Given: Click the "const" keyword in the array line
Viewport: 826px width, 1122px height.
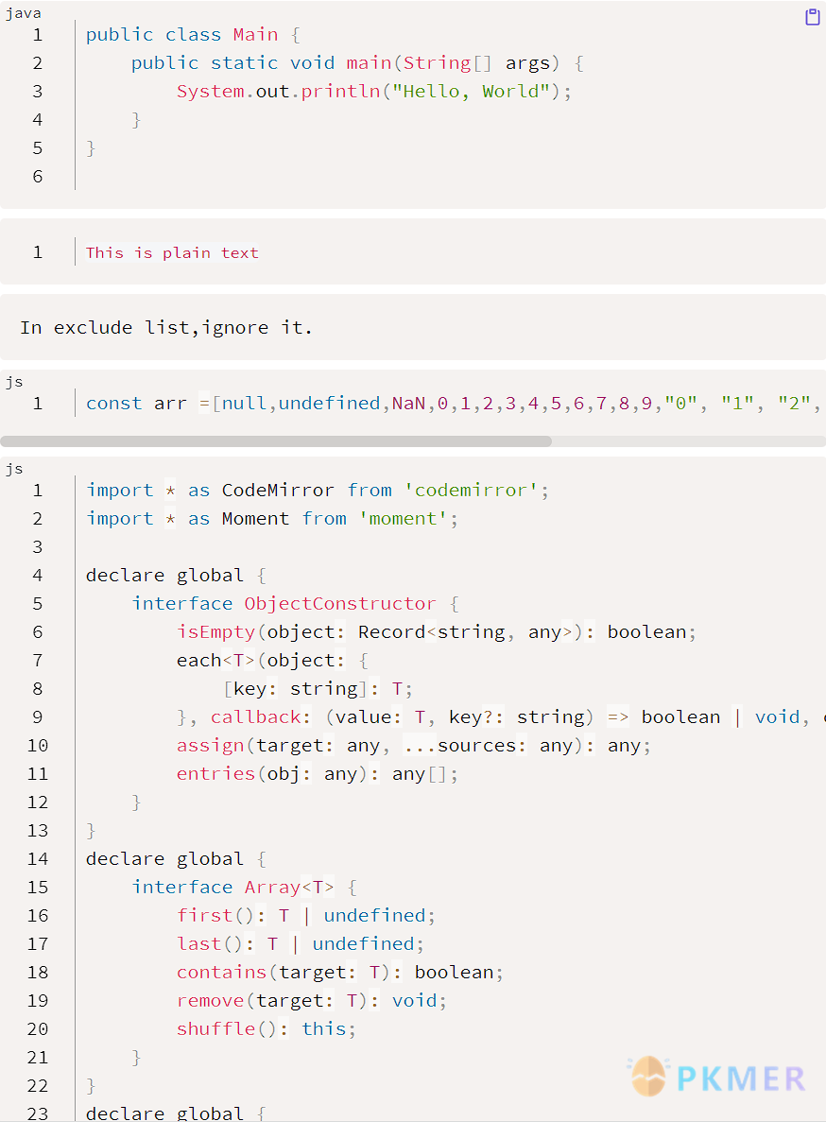Looking at the screenshot, I should pos(113,403).
